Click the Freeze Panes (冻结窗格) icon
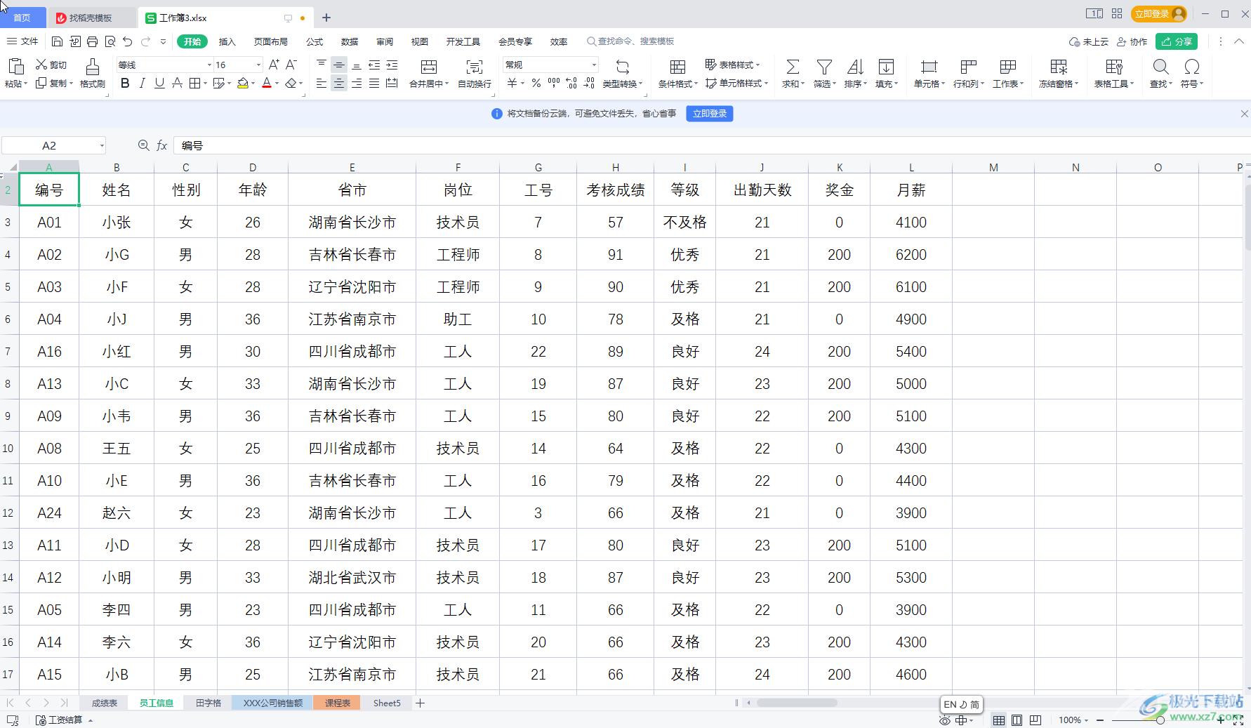The image size is (1251, 728). tap(1059, 67)
